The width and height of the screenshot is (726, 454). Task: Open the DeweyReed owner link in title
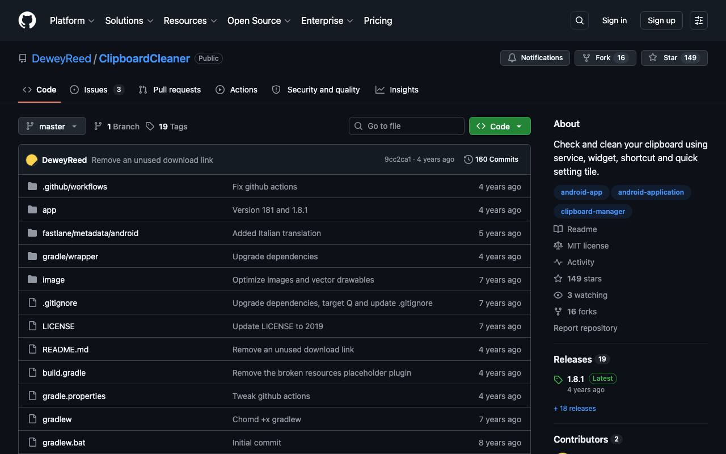(x=61, y=58)
